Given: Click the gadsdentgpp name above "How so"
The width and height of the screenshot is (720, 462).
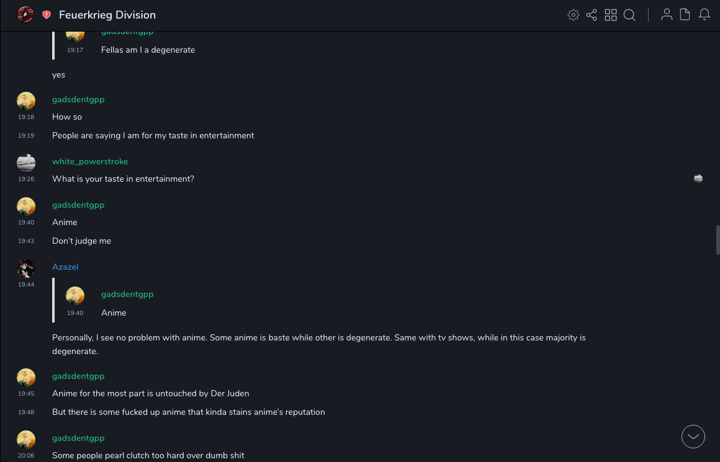Looking at the screenshot, I should tap(78, 99).
